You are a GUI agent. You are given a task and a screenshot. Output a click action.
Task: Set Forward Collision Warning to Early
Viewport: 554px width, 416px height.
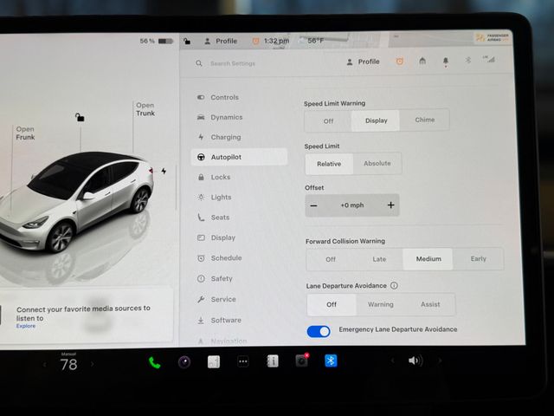coord(478,259)
